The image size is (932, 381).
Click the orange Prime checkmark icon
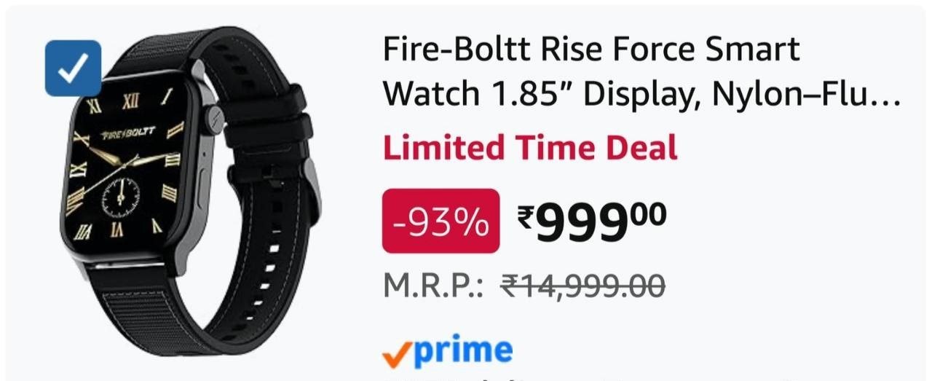(x=396, y=354)
